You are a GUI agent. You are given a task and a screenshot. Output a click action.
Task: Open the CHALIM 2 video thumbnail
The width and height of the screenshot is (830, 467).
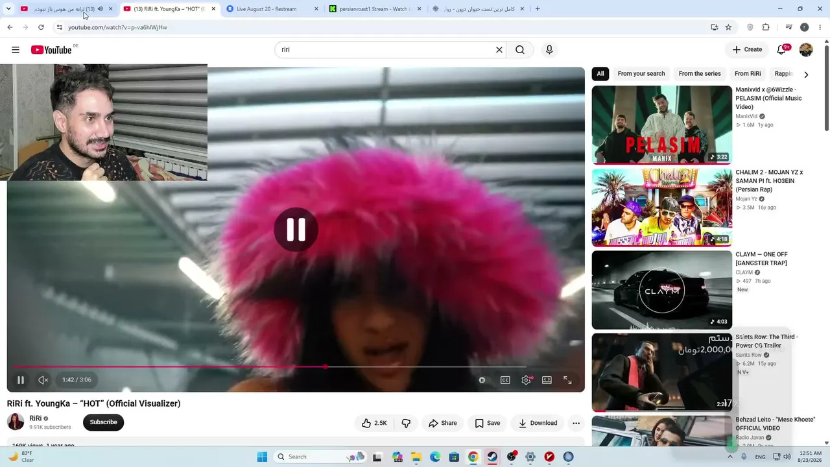[x=662, y=208]
